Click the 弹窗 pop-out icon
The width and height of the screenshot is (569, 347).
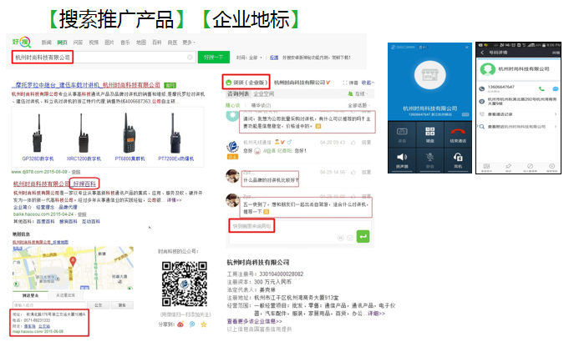pyautogui.click(x=350, y=83)
